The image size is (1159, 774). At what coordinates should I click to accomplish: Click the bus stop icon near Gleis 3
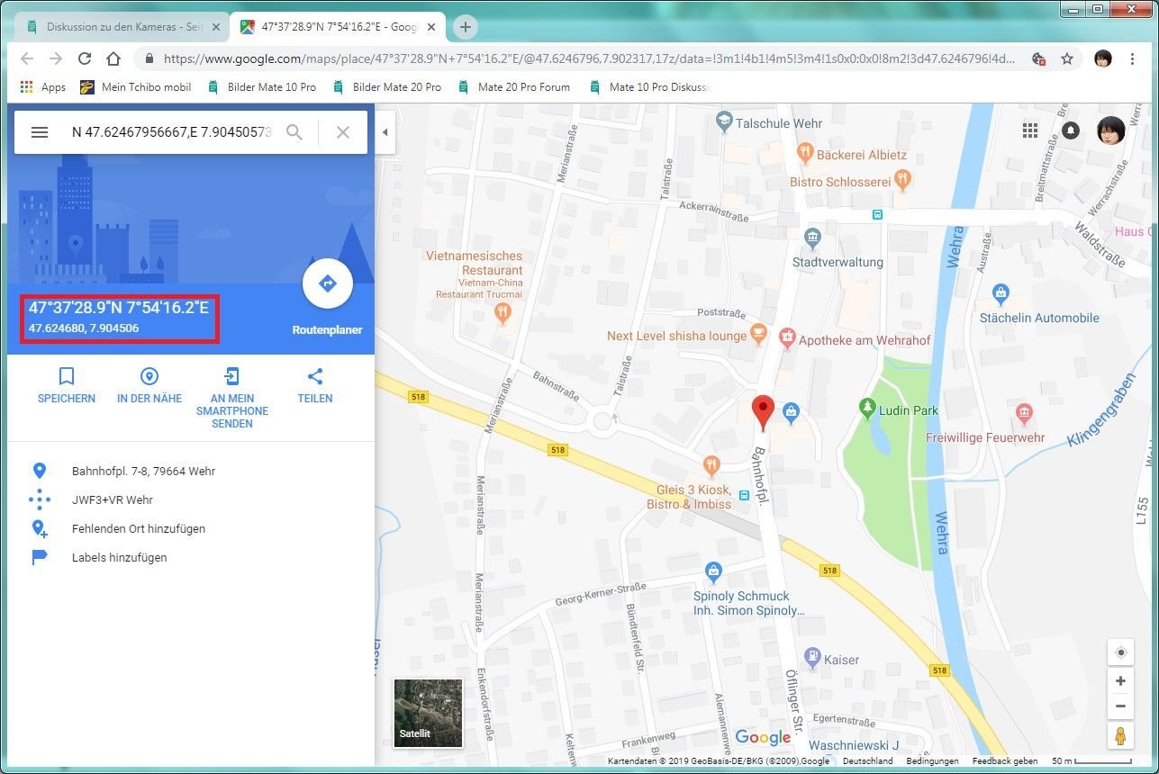click(744, 495)
